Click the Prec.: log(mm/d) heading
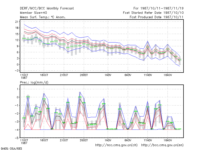The width and height of the screenshot is (200, 150). (34, 82)
